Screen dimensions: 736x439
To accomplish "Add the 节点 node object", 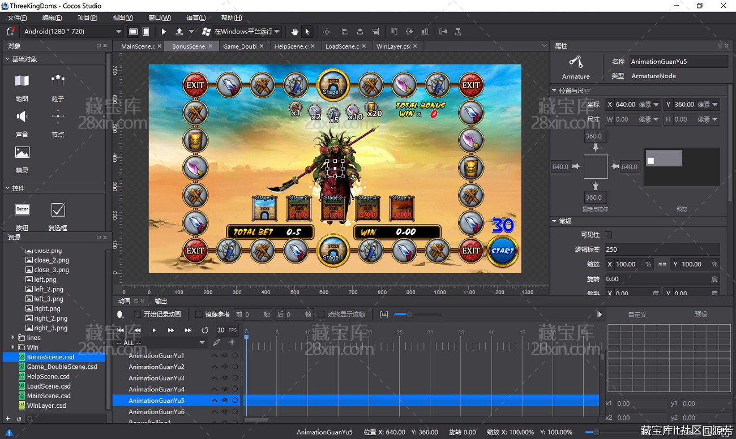I will 58,124.
